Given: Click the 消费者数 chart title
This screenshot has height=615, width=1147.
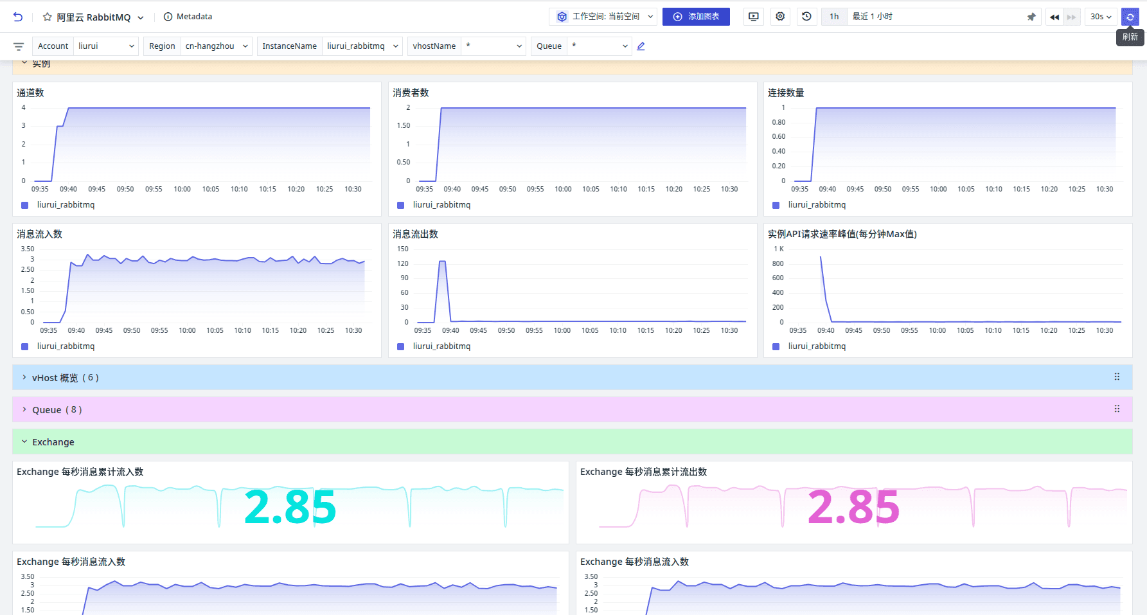Looking at the screenshot, I should [411, 93].
